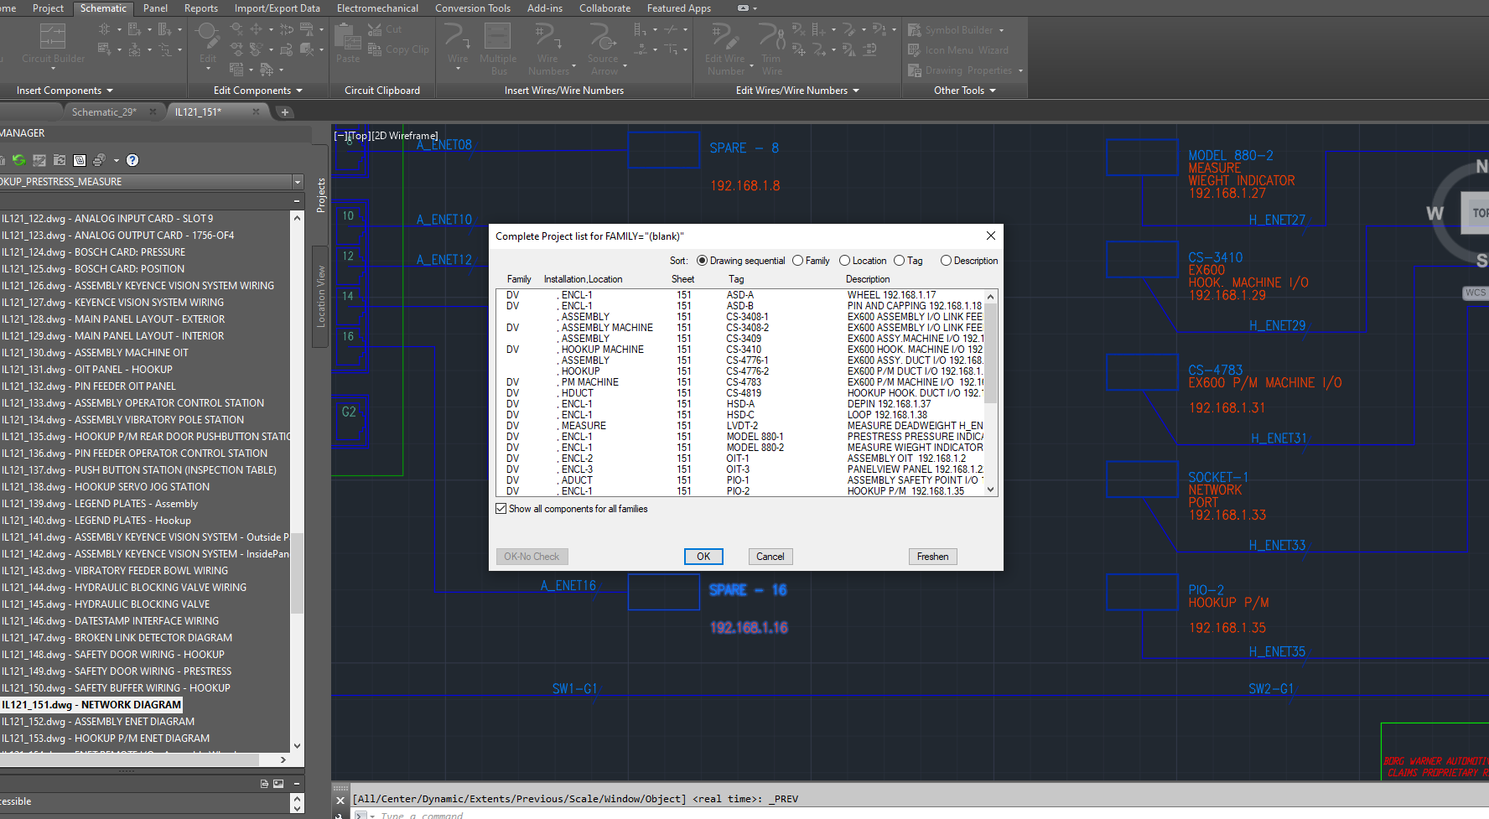
Task: Select the Family sort radio button
Action: tap(798, 261)
